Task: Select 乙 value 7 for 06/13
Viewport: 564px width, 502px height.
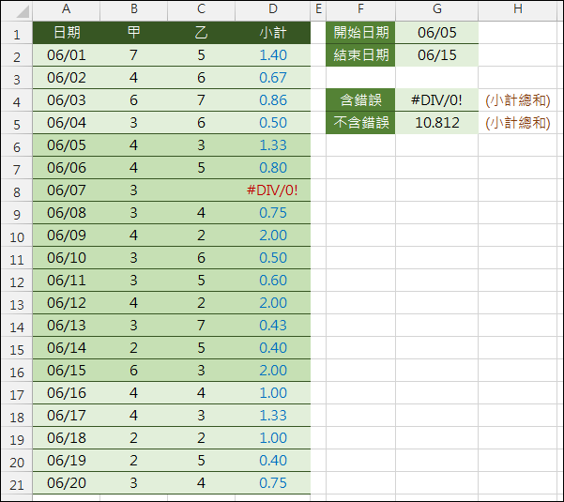Action: [x=202, y=326]
